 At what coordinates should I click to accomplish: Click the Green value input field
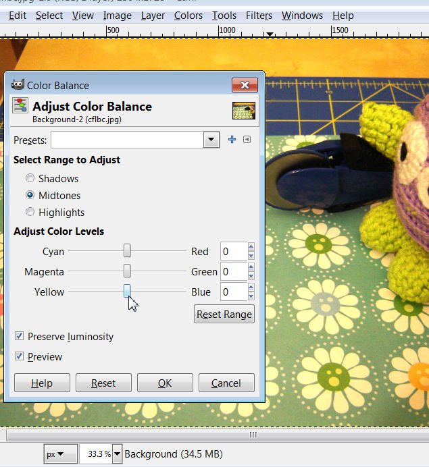234,271
